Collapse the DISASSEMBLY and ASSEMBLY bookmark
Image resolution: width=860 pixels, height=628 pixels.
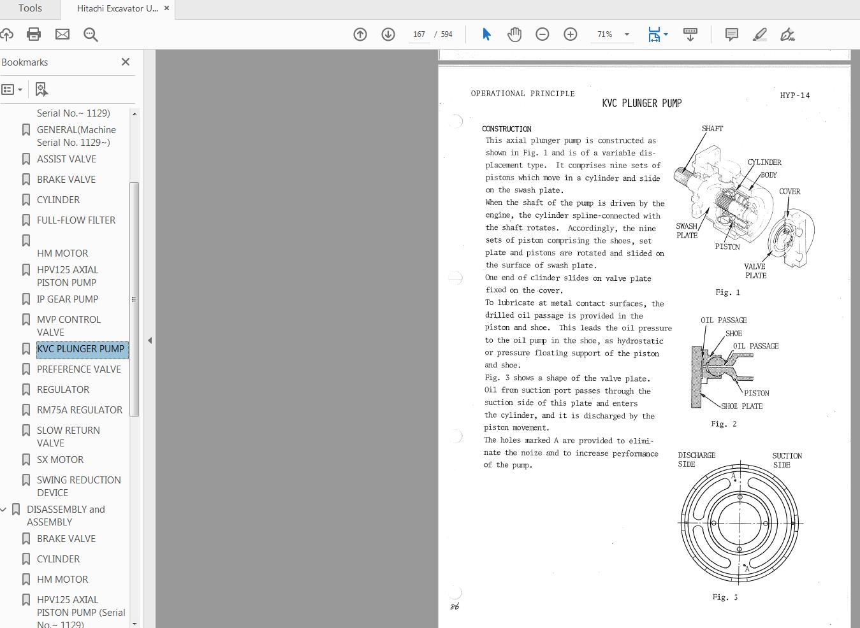pos(5,509)
